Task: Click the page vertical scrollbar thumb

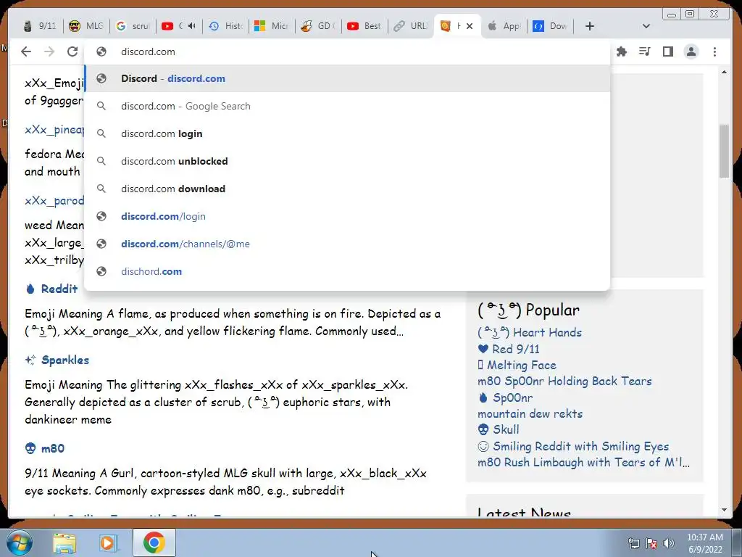Action: tap(724, 151)
